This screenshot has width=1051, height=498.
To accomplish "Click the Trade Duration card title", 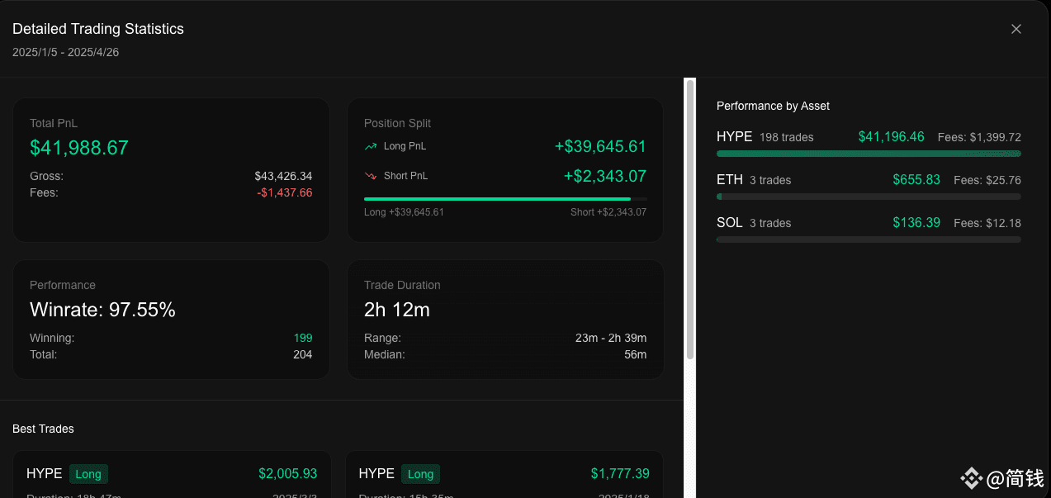I will pyautogui.click(x=402, y=285).
